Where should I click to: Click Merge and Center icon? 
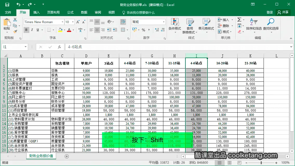coord(123,30)
